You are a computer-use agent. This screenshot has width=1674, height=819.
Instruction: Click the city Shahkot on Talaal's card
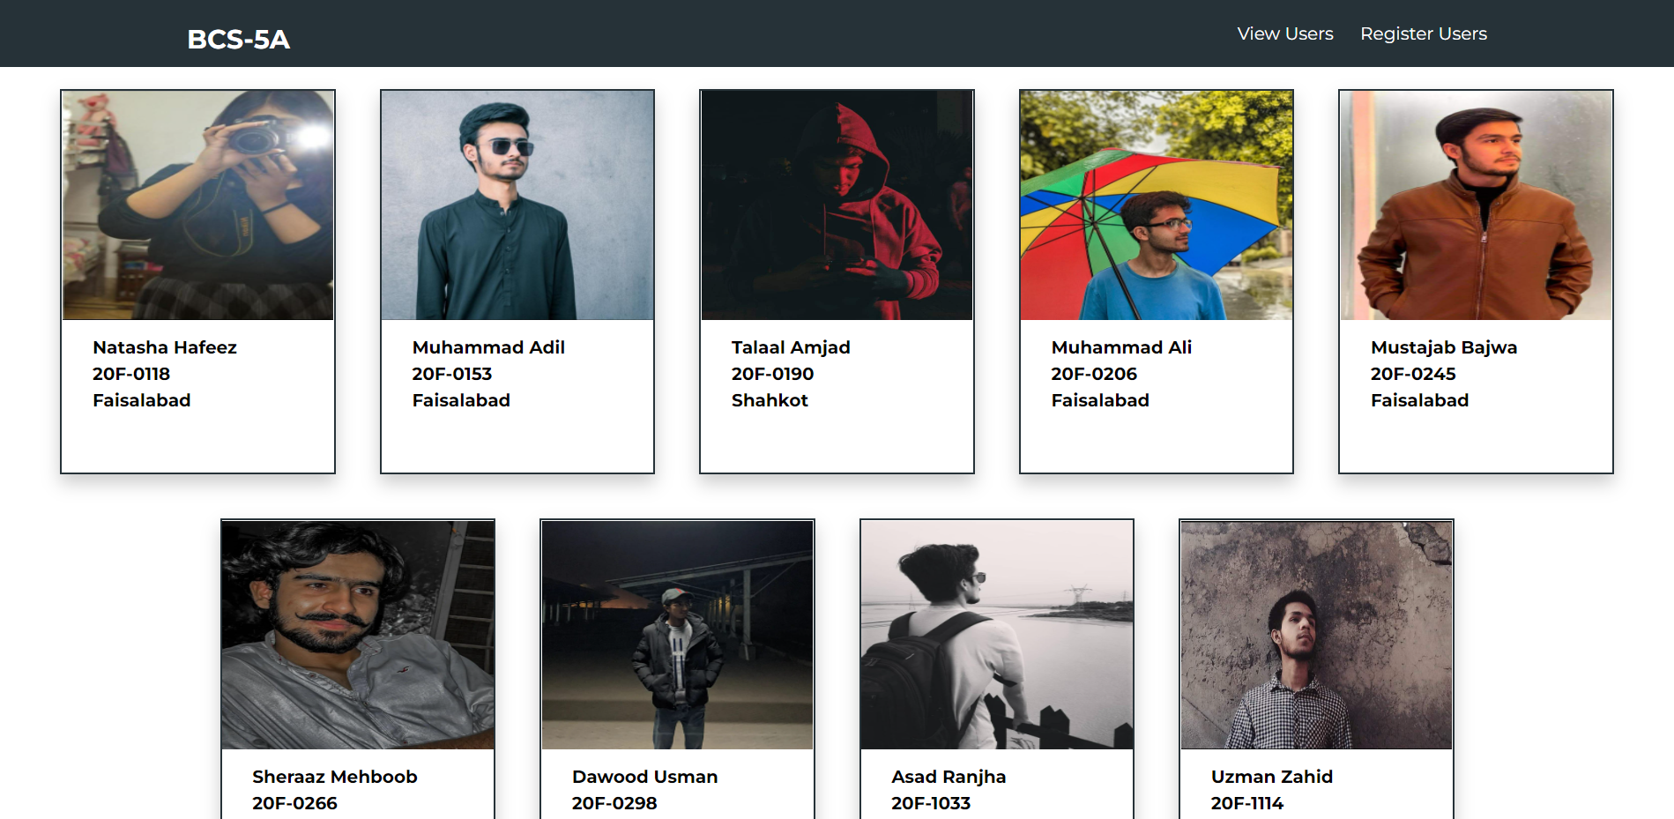click(x=770, y=400)
